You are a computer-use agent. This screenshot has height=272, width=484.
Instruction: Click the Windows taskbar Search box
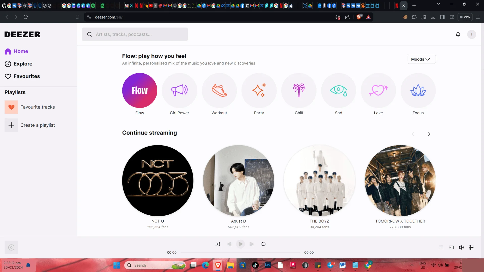point(155,265)
